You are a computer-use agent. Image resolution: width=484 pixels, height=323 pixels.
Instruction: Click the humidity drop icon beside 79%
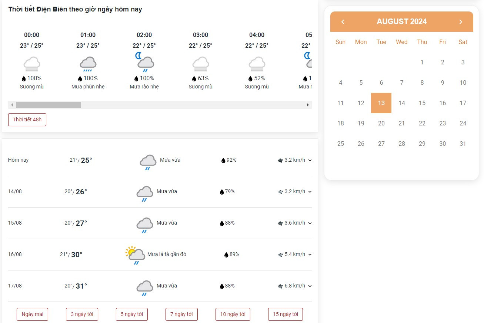(x=222, y=192)
